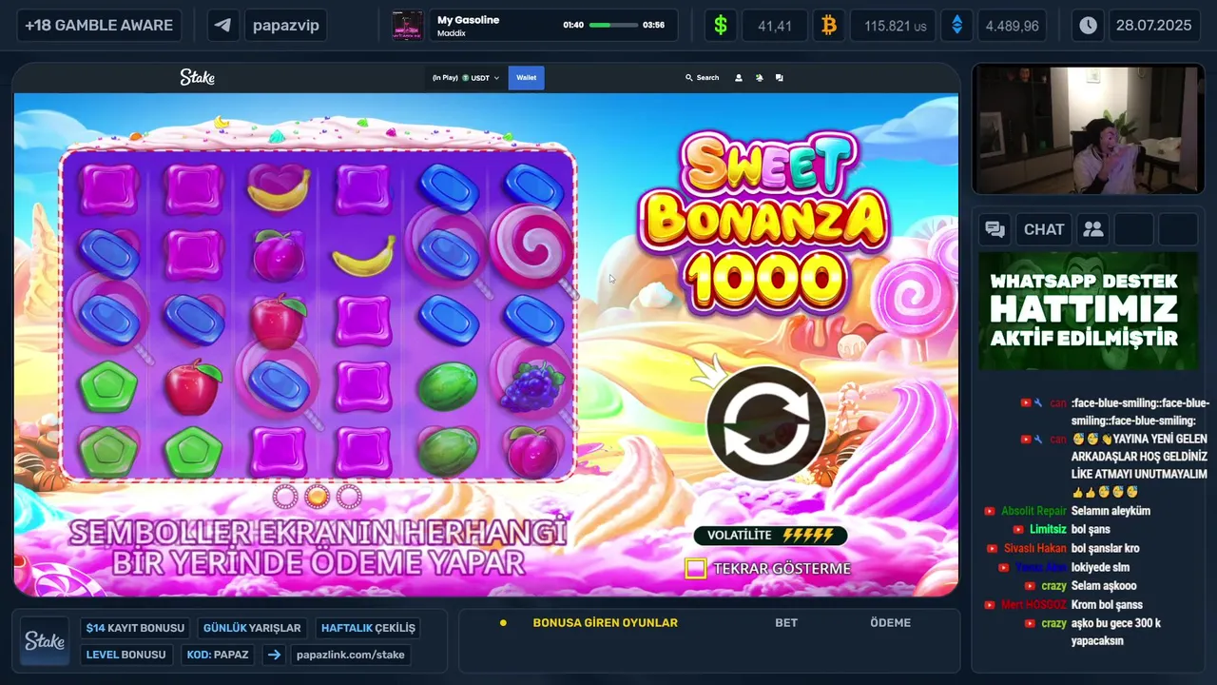Switch to the viewers people tab
Image resolution: width=1217 pixels, height=685 pixels.
tap(1093, 229)
